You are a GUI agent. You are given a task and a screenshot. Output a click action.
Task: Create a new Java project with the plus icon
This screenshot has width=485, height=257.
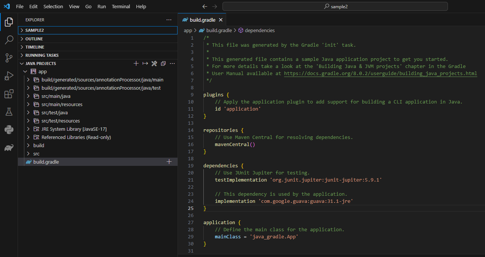tap(136, 64)
